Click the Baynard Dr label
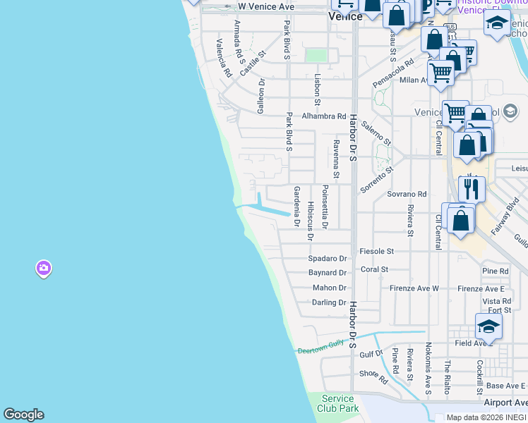 (328, 272)
